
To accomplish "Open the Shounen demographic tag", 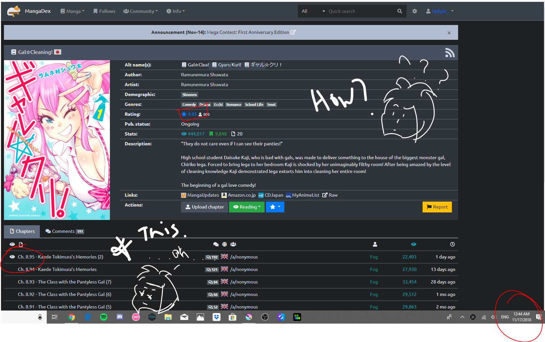I will point(190,95).
